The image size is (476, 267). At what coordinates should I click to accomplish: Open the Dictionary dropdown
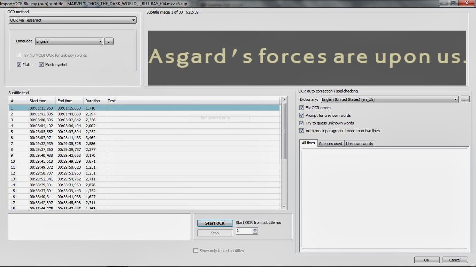(389, 99)
